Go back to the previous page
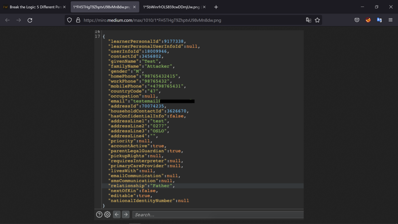Image resolution: width=398 pixels, height=224 pixels. [x=7, y=20]
